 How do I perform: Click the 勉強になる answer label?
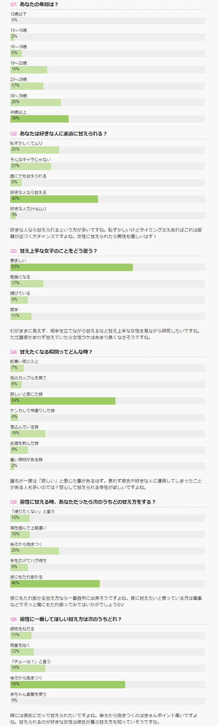[20, 277]
